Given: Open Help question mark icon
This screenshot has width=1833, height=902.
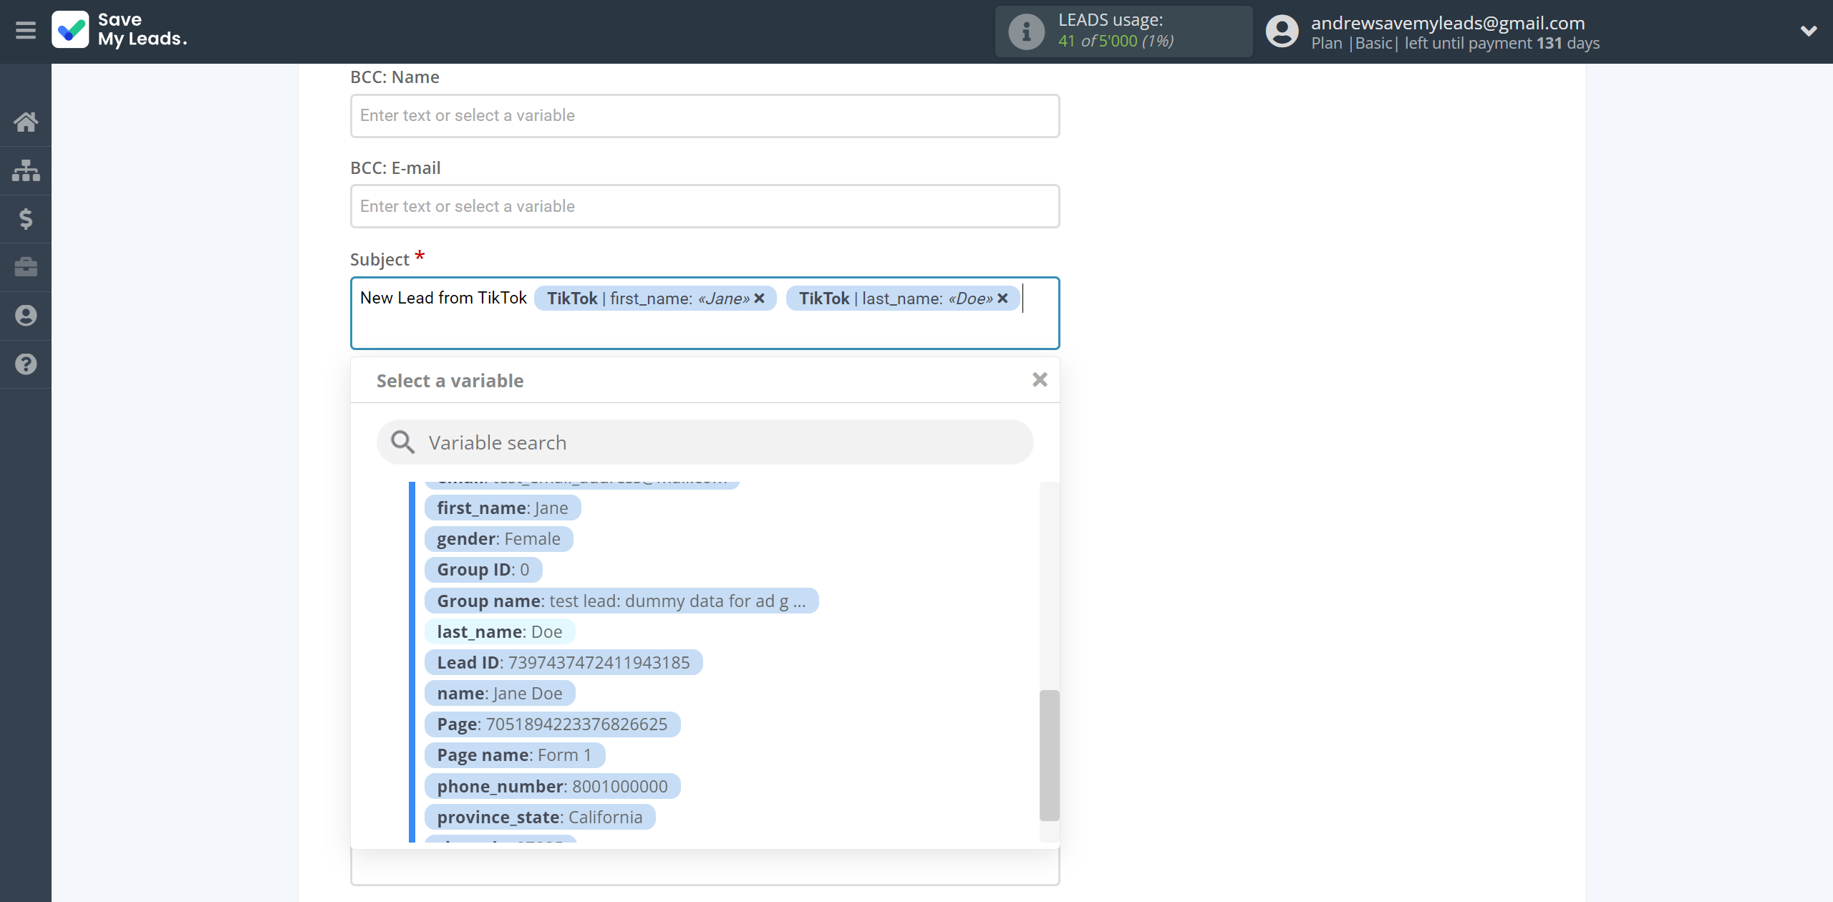Looking at the screenshot, I should [x=26, y=364].
